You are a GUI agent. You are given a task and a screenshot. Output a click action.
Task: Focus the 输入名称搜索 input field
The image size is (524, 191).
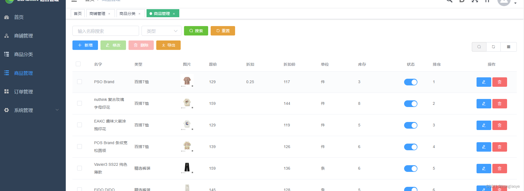point(106,31)
